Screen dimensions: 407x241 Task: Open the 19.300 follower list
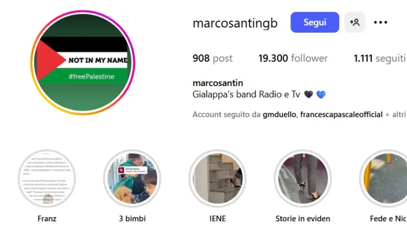click(x=293, y=58)
